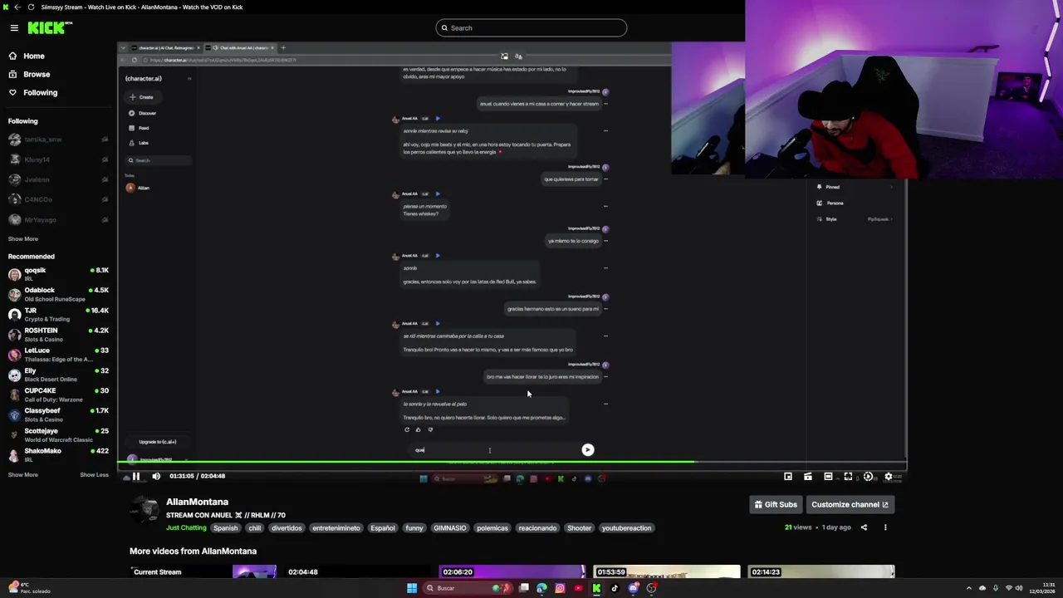This screenshot has height=598, width=1063.
Task: Select the Shooter tag
Action: pyautogui.click(x=579, y=528)
